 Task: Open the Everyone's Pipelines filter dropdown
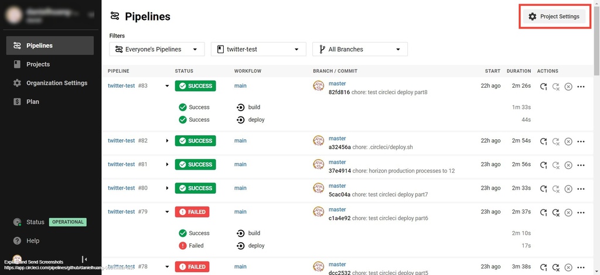157,49
